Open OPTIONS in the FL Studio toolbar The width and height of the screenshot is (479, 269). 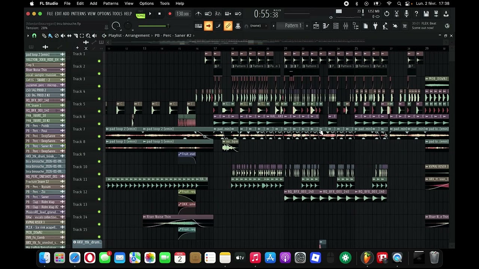pos(104,14)
